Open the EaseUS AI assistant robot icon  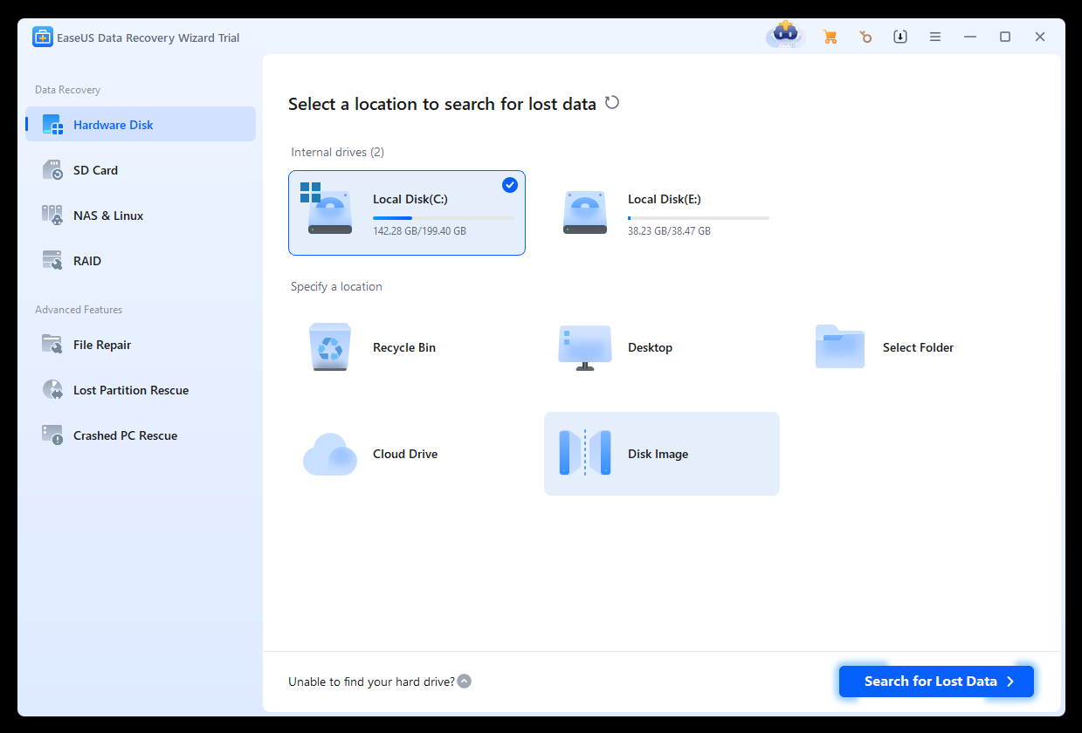pos(783,35)
